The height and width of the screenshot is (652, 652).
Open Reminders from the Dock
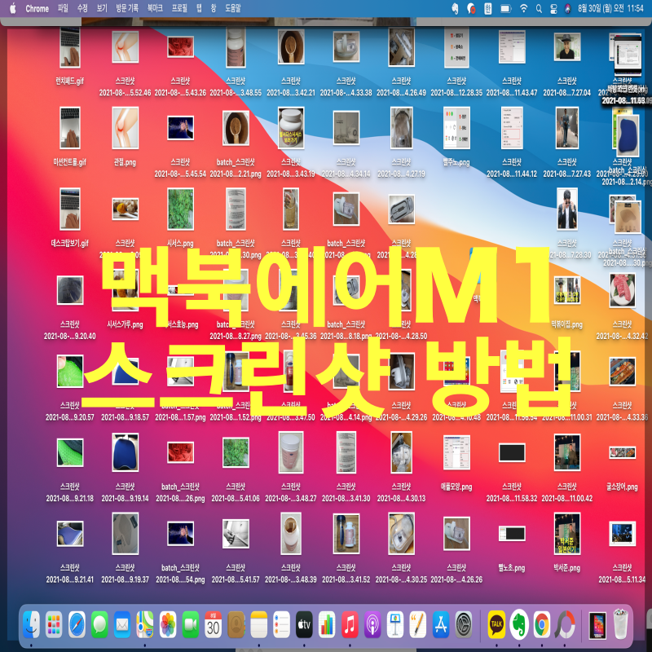pyautogui.click(x=281, y=623)
